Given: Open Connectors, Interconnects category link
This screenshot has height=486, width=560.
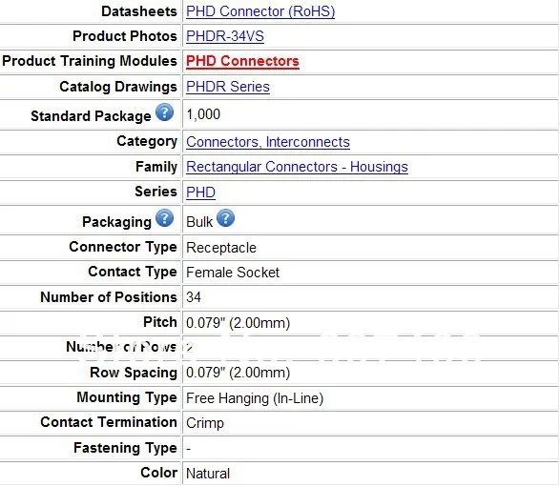Looking at the screenshot, I should (268, 142).
